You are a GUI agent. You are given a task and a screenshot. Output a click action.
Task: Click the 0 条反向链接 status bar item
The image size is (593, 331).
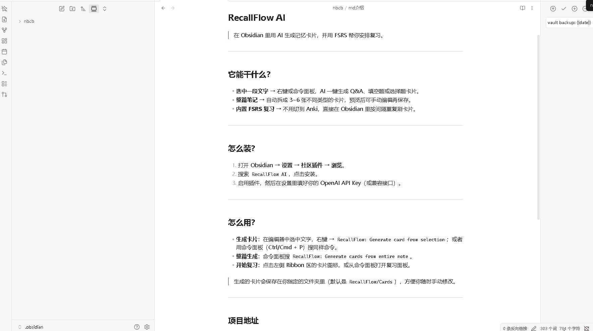[515, 328]
